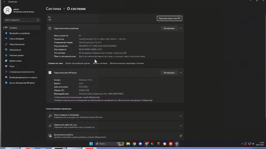
Task: Open Удаленный рабочий стол settings
Action: 115,126
